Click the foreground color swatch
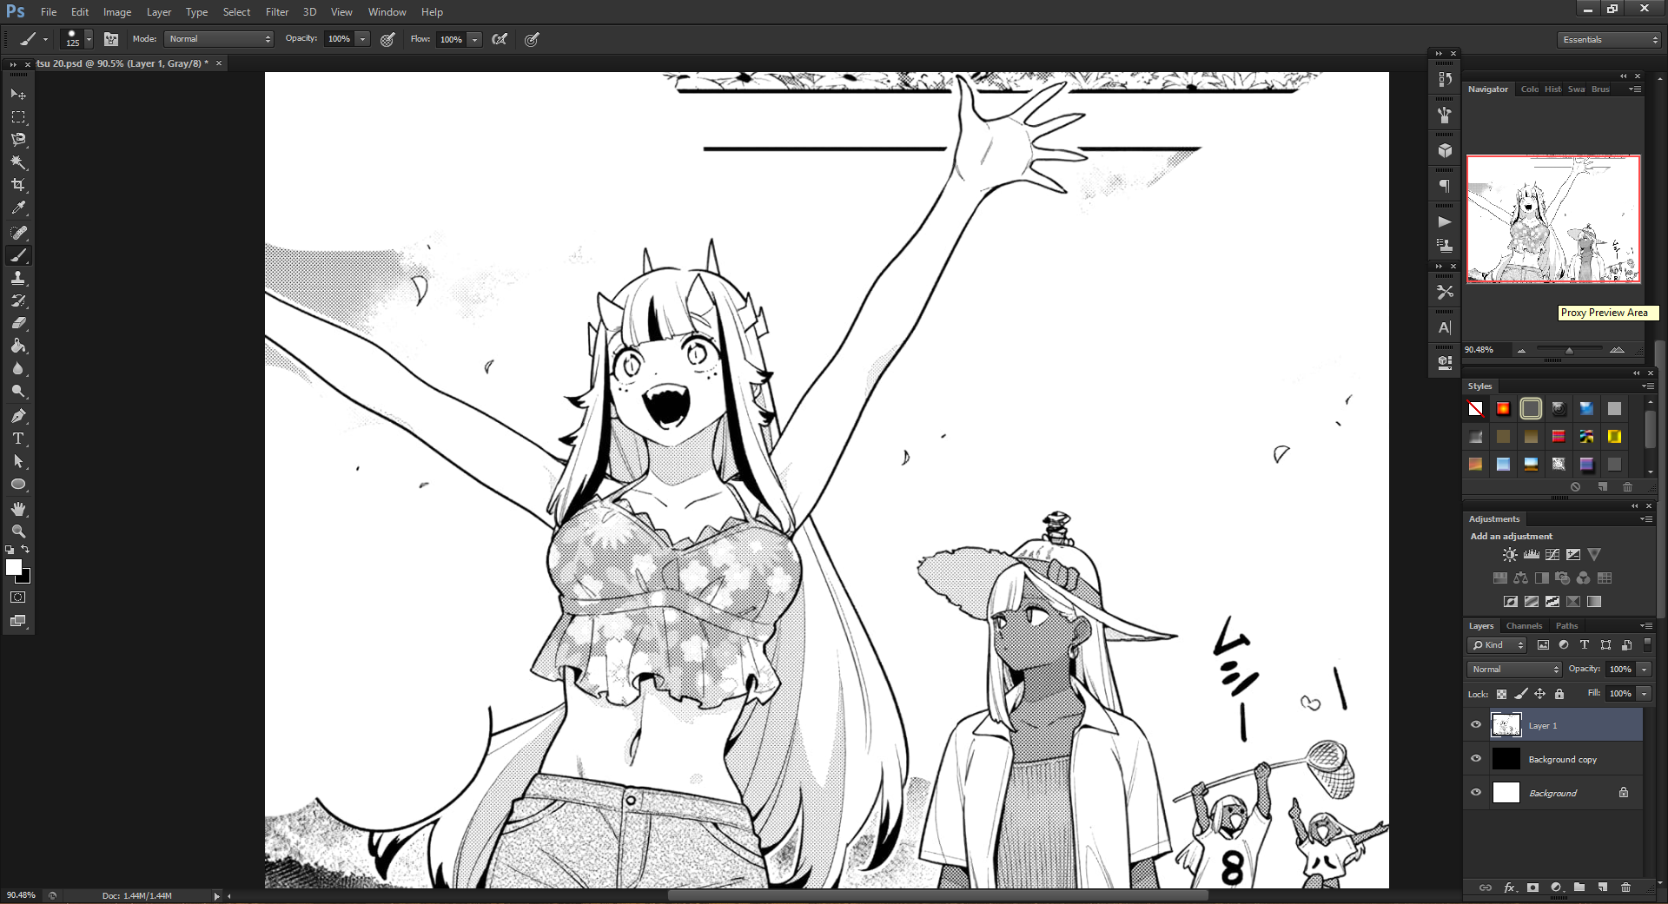Image resolution: width=1668 pixels, height=904 pixels. click(13, 567)
